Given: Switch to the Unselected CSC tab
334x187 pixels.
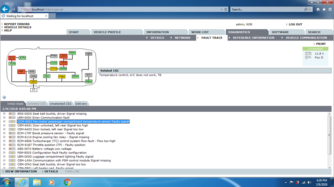Looking at the screenshot, I should pyautogui.click(x=60, y=104).
